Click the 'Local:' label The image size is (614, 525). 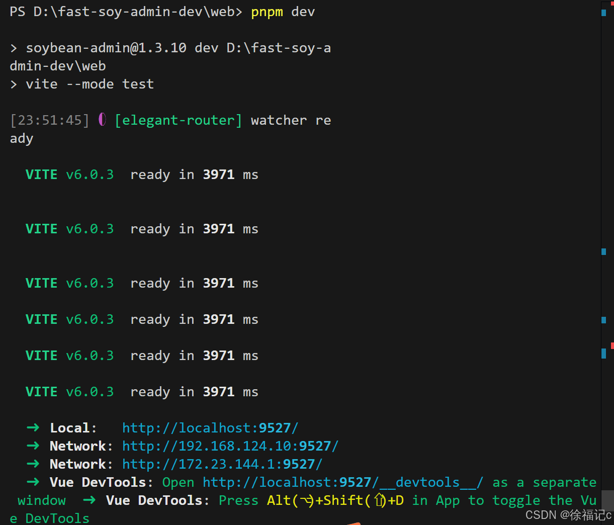coord(73,428)
